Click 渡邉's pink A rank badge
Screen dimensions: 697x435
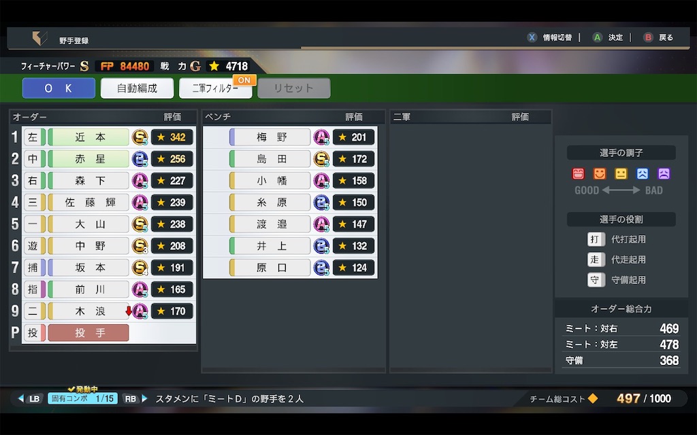(x=321, y=224)
